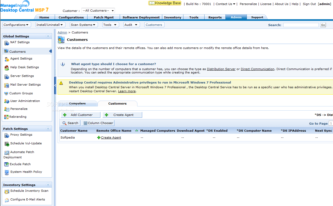Click the Create Agent link in Softpedia row
Screen dimensions: 333x206
(111, 138)
